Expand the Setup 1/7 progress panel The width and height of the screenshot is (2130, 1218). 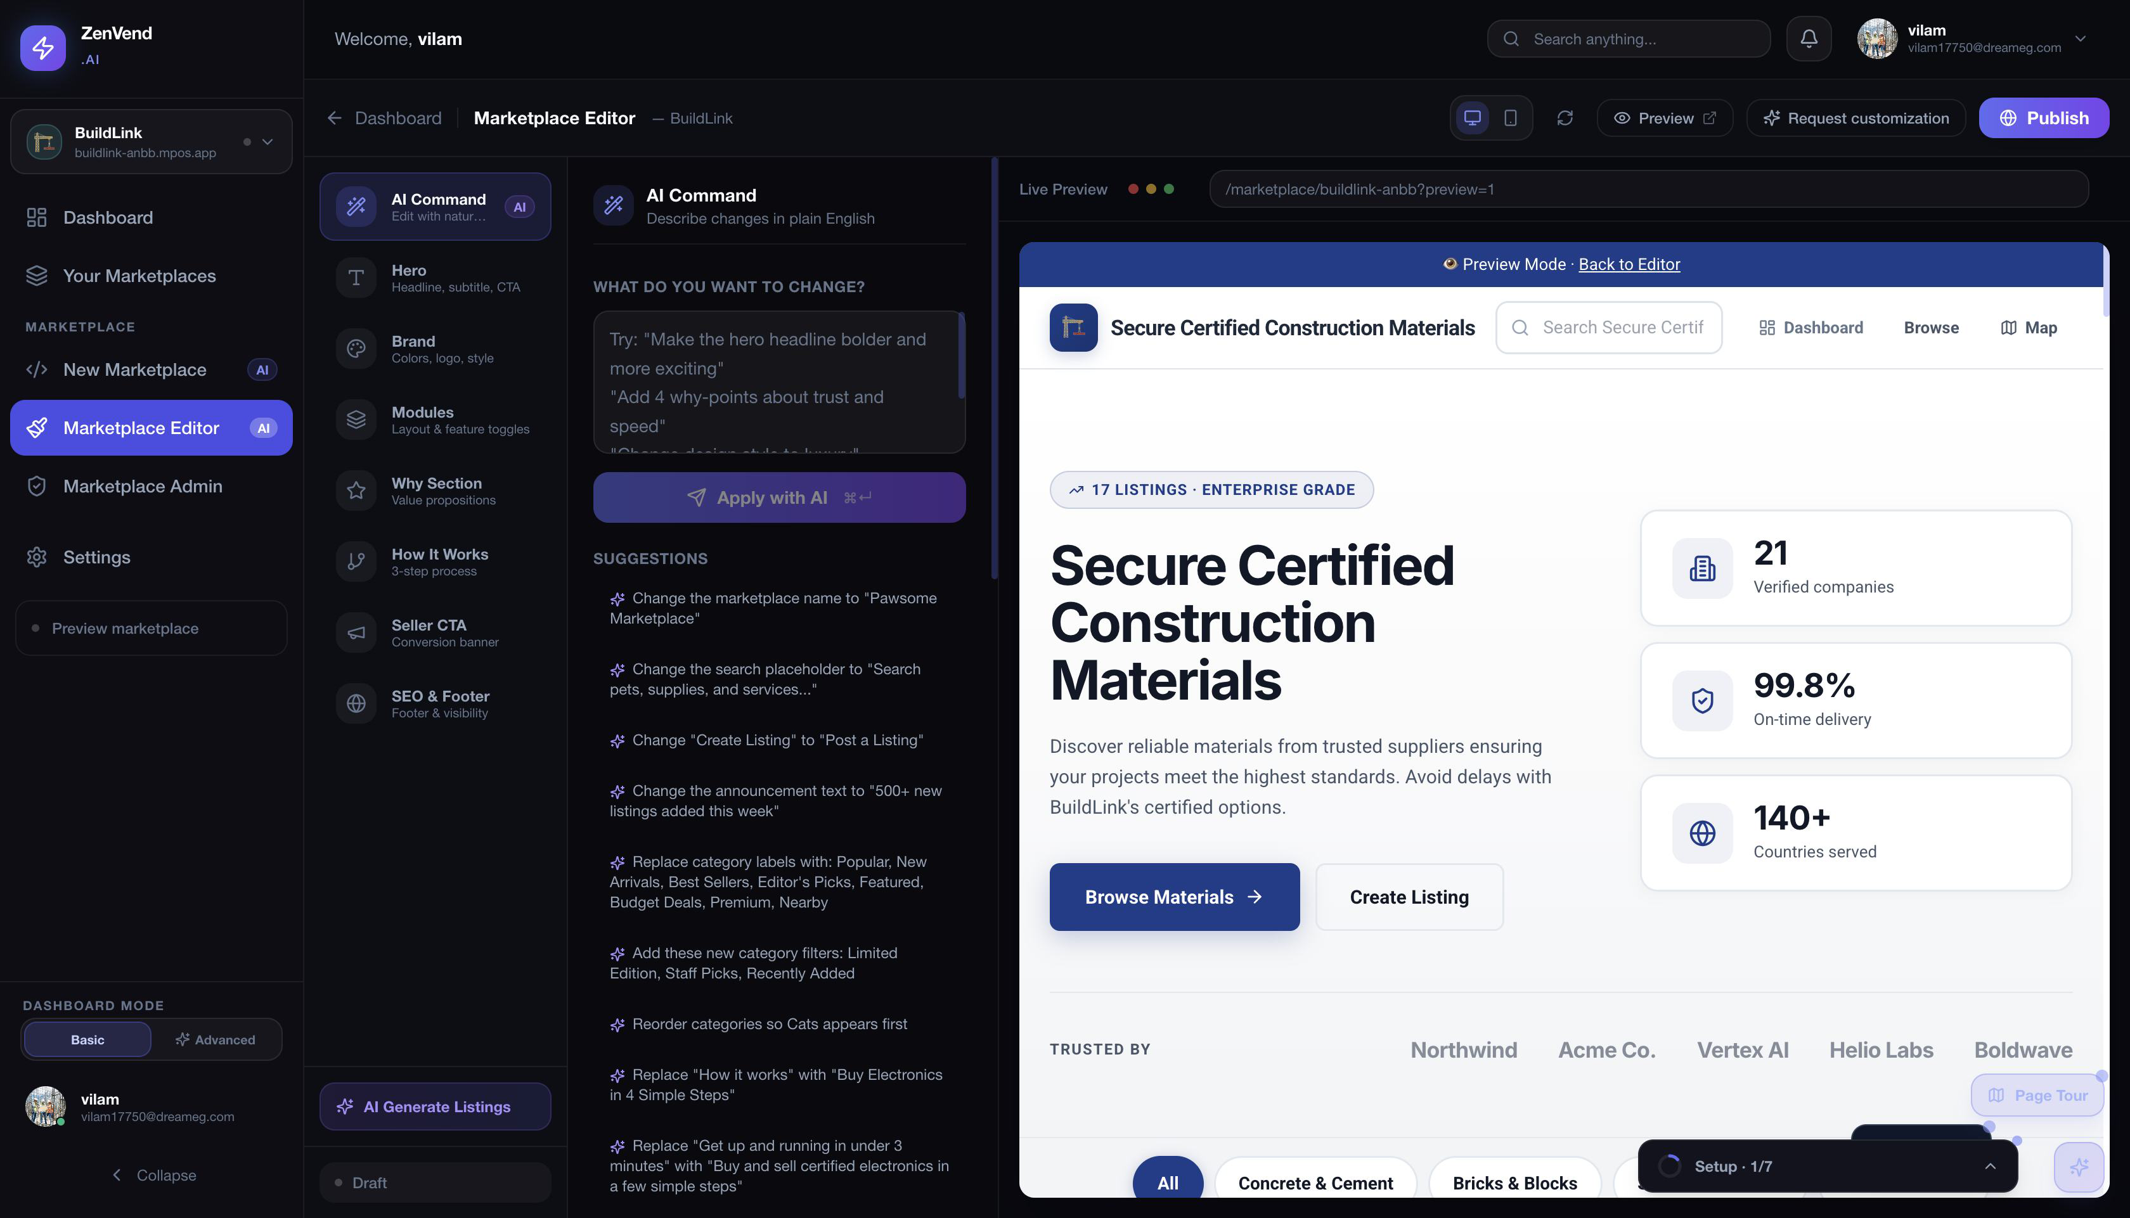[1827, 1166]
